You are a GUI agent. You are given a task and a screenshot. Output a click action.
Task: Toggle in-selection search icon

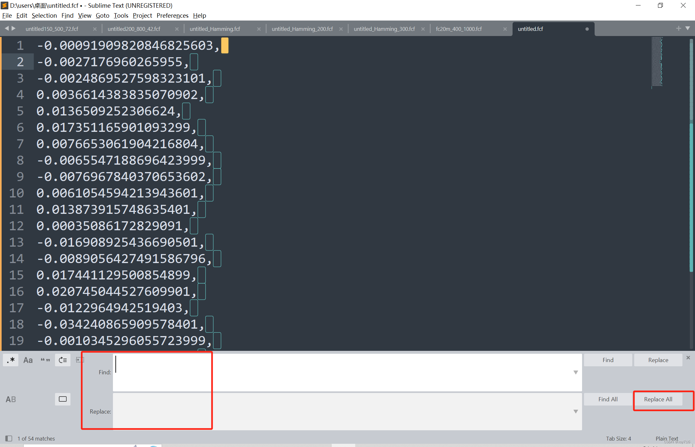[x=79, y=360]
